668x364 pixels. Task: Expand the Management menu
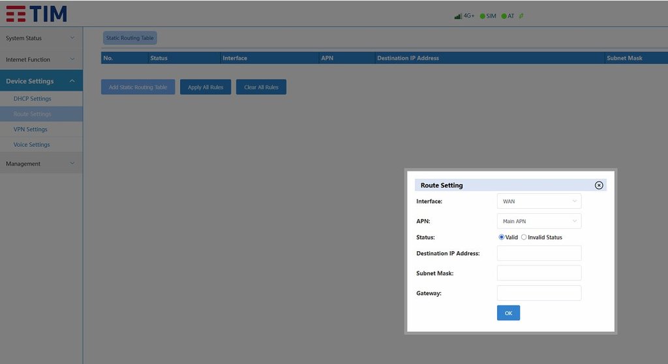[41, 164]
